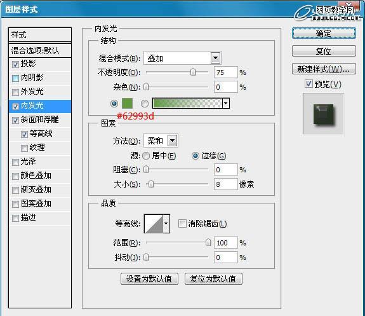Open the 斜面和浮雕 settings row

pos(40,120)
